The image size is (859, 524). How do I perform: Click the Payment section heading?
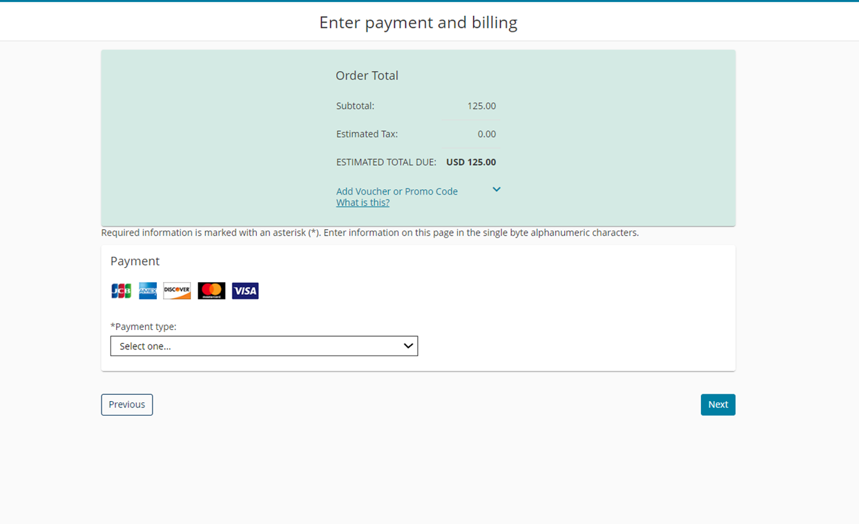[x=135, y=261]
